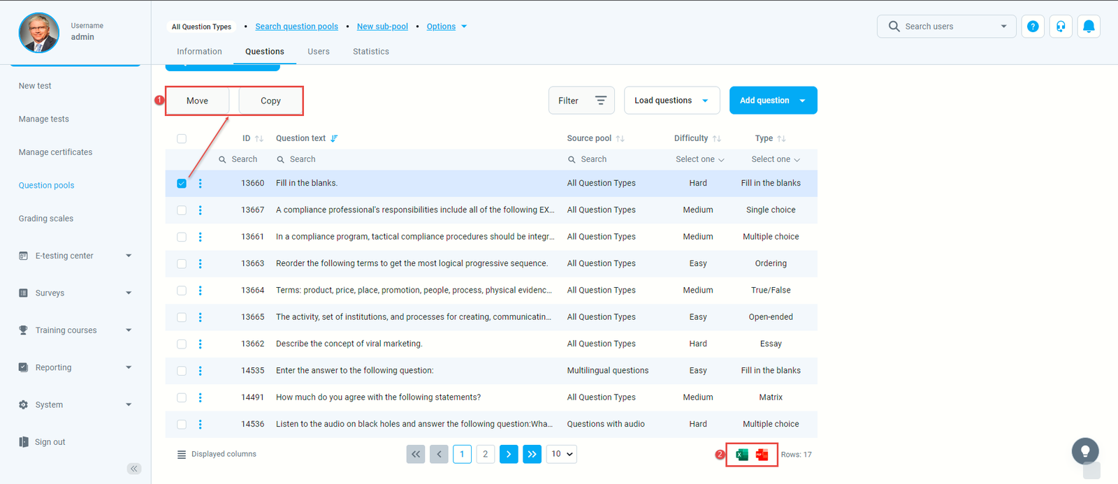Collapse the sidebar with double-arrow icon
1118x484 pixels.
(x=134, y=469)
